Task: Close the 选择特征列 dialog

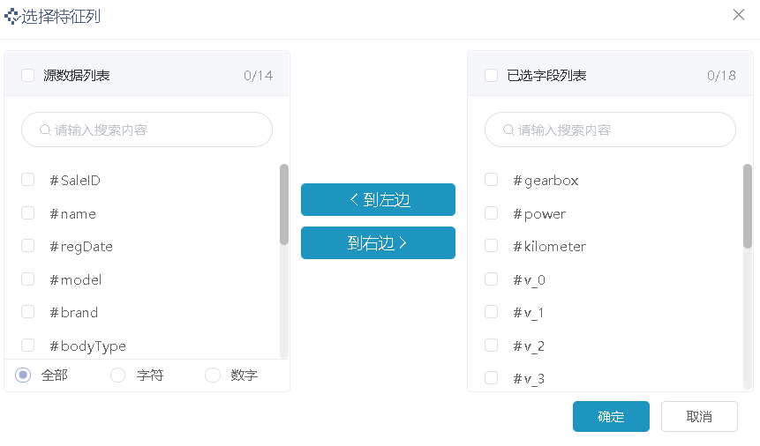Action: coord(738,15)
